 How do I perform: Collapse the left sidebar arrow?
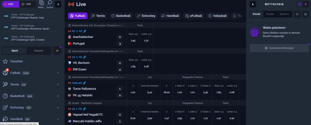tap(58, 4)
